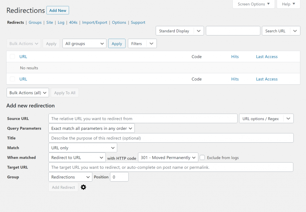Viewport: 306px width, 212px height.
Task: Click the gear icon beside Add Redirect
Action: click(x=83, y=187)
